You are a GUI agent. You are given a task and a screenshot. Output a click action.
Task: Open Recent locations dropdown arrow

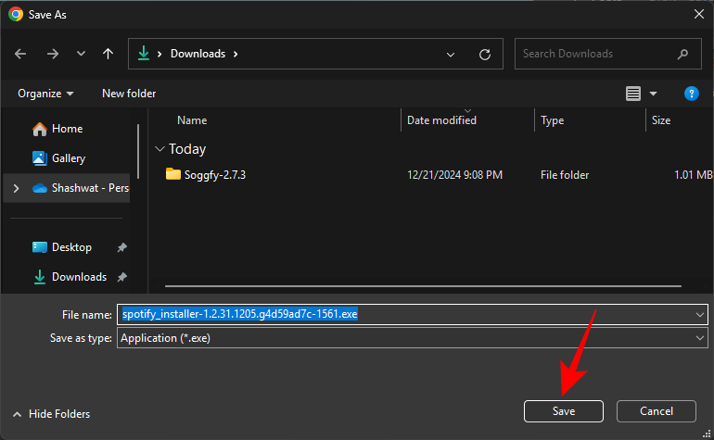tap(80, 54)
